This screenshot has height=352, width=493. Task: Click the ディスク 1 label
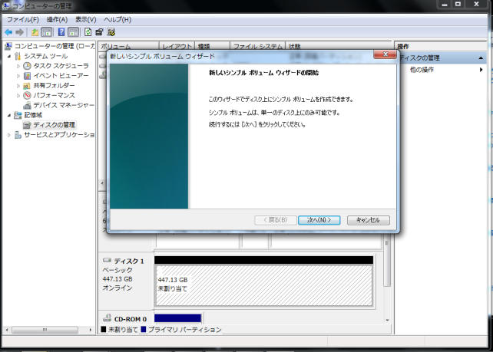tap(129, 261)
